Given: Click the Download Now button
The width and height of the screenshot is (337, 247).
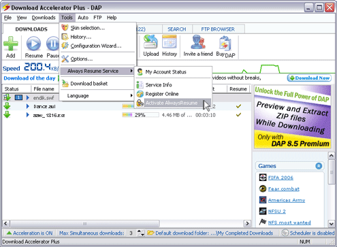Looking at the screenshot, I should (309, 78).
